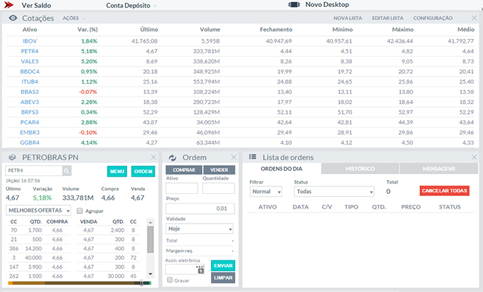This screenshot has height=292, width=483.
Task: Expand the Melhores Ofertas dropdown
Action: tap(39, 210)
